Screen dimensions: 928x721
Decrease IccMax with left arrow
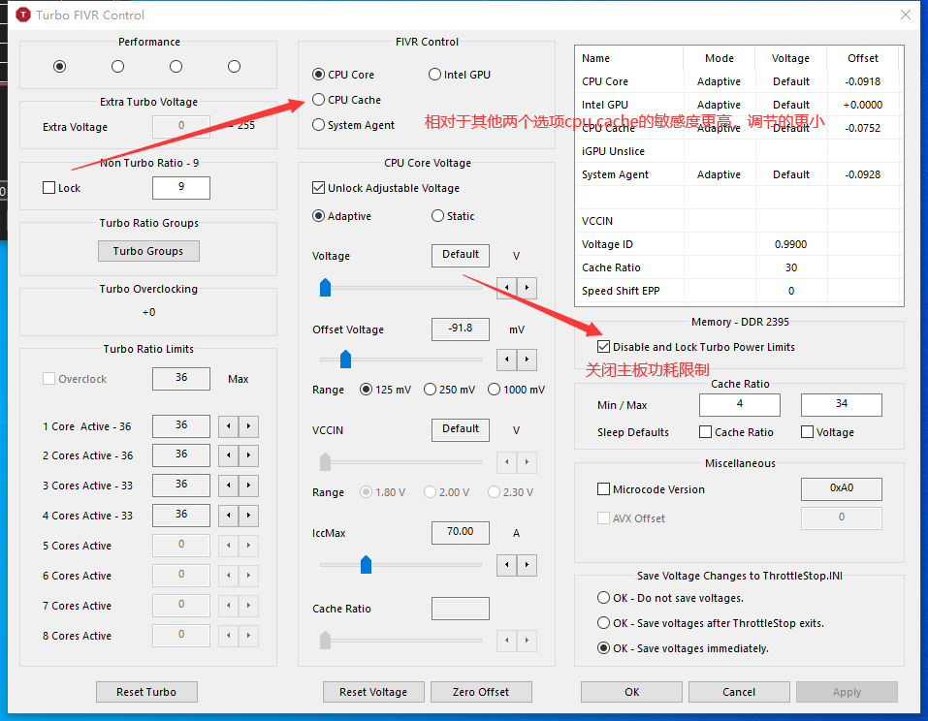click(506, 565)
